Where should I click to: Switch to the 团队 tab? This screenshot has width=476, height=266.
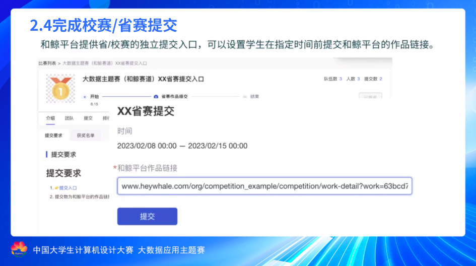click(x=70, y=118)
